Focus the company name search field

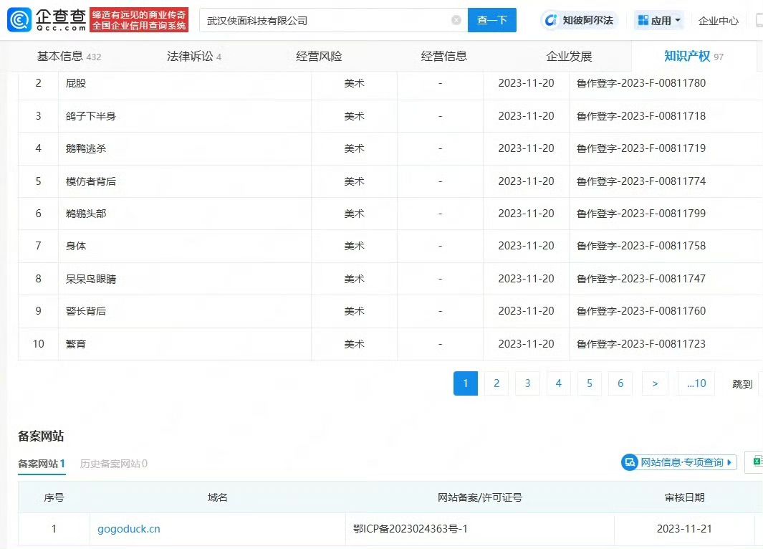[326, 21]
